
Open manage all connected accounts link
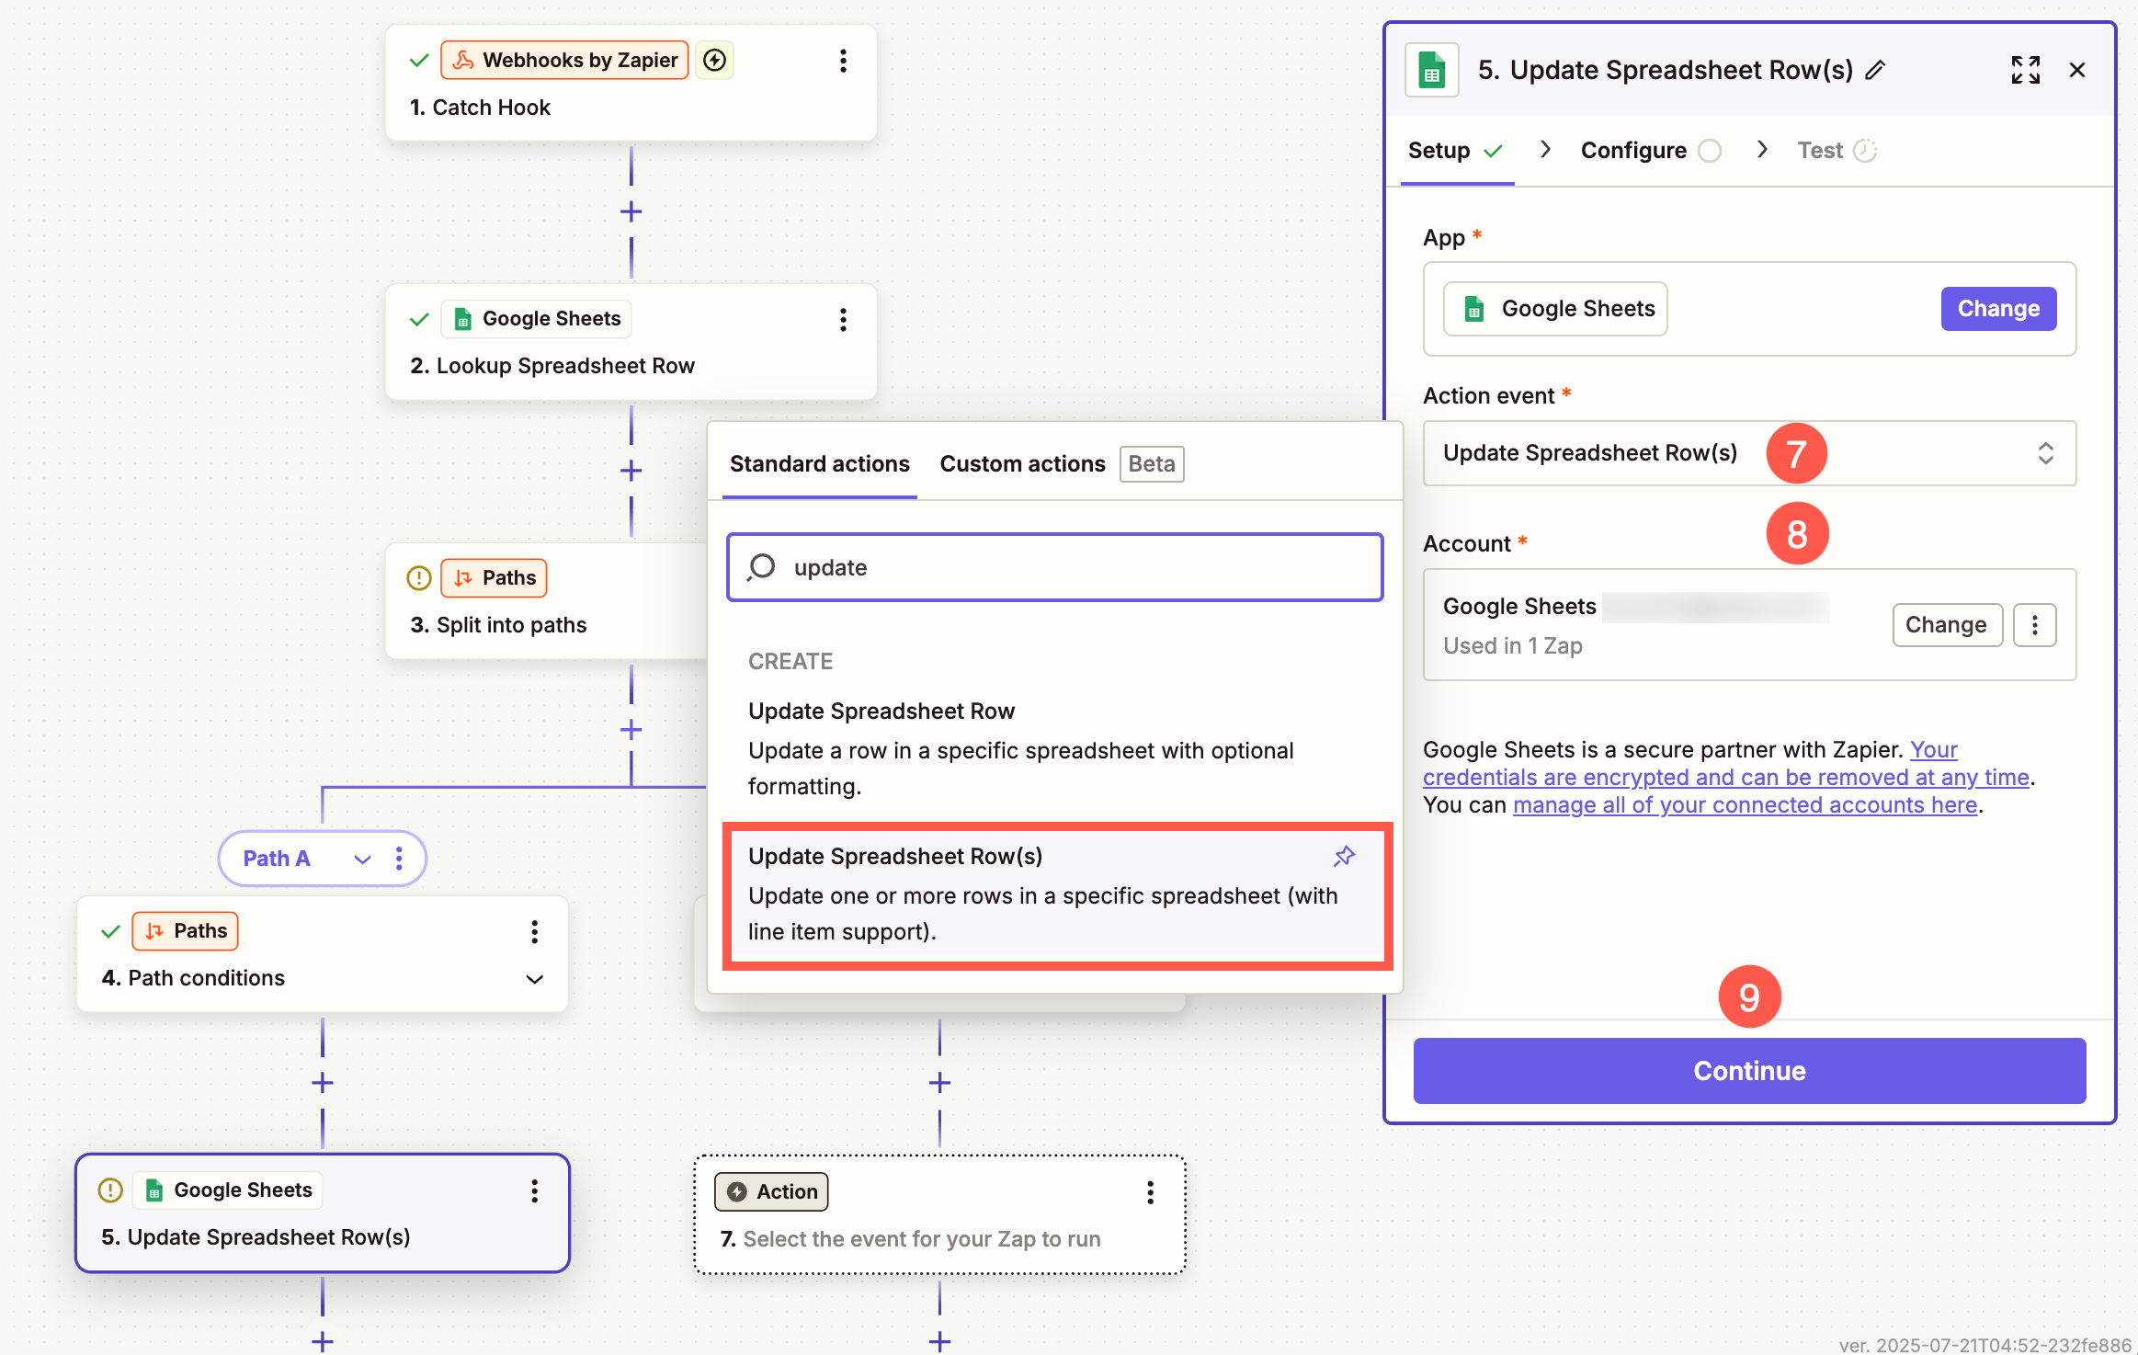1745,805
